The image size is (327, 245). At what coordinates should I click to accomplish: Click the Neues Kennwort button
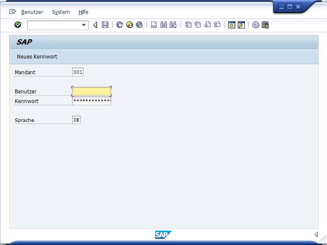coord(37,57)
